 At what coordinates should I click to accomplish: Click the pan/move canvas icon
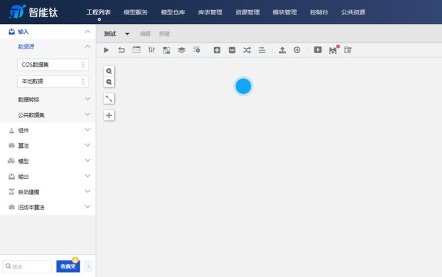coord(109,115)
